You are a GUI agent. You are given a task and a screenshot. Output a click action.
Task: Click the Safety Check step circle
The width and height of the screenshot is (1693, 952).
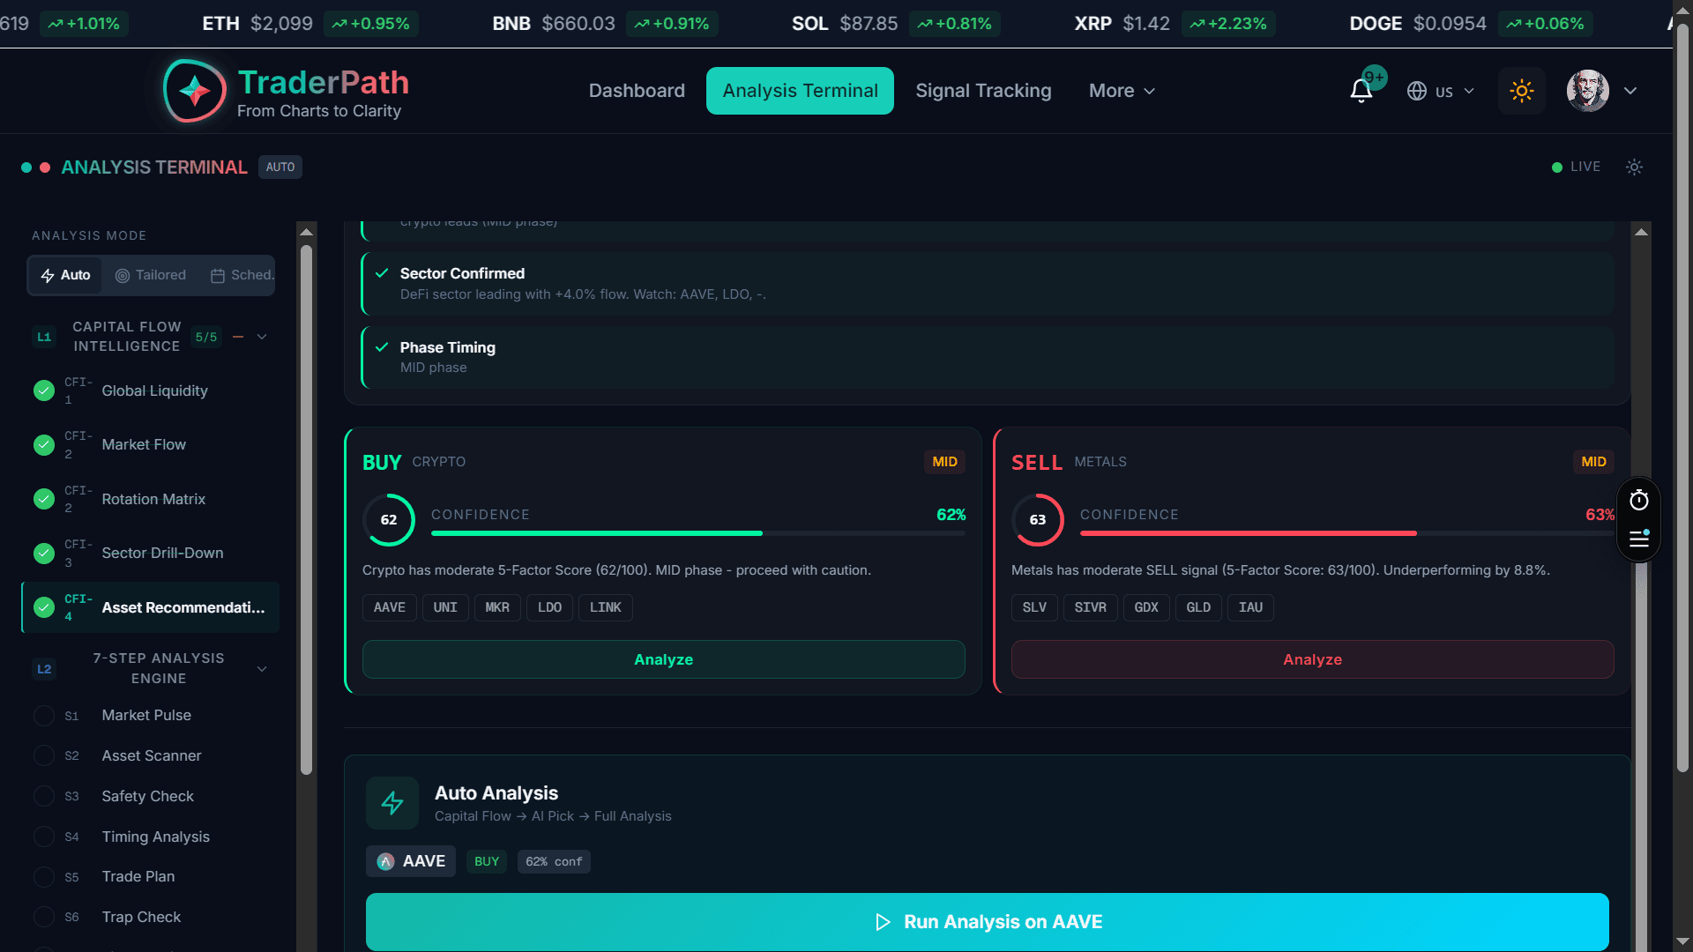pyautogui.click(x=44, y=796)
